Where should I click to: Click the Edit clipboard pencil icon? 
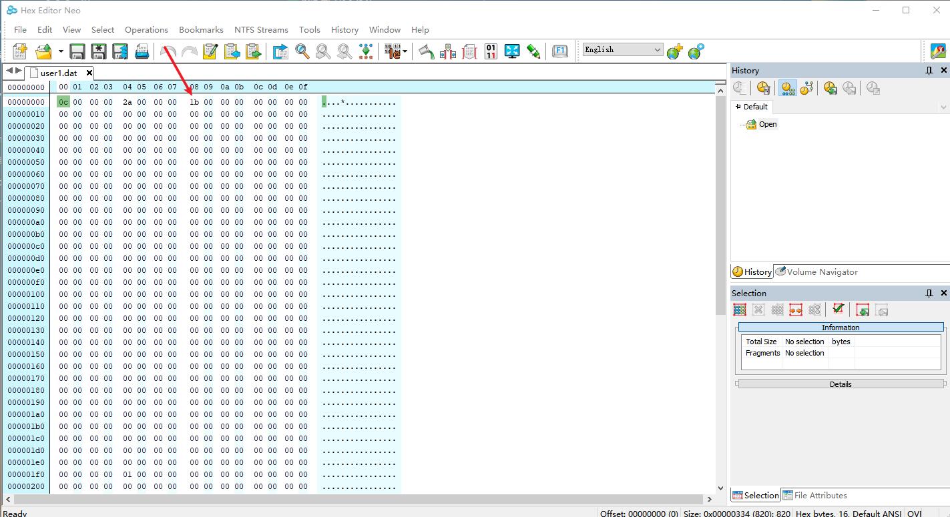pyautogui.click(x=210, y=51)
